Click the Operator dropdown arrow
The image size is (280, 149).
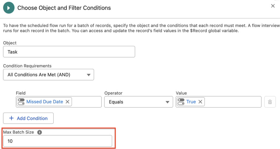pyautogui.click(x=167, y=102)
